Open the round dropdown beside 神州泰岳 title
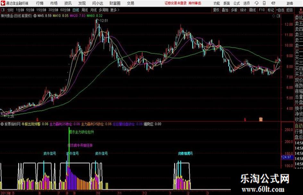 pyautogui.click(x=35, y=16)
